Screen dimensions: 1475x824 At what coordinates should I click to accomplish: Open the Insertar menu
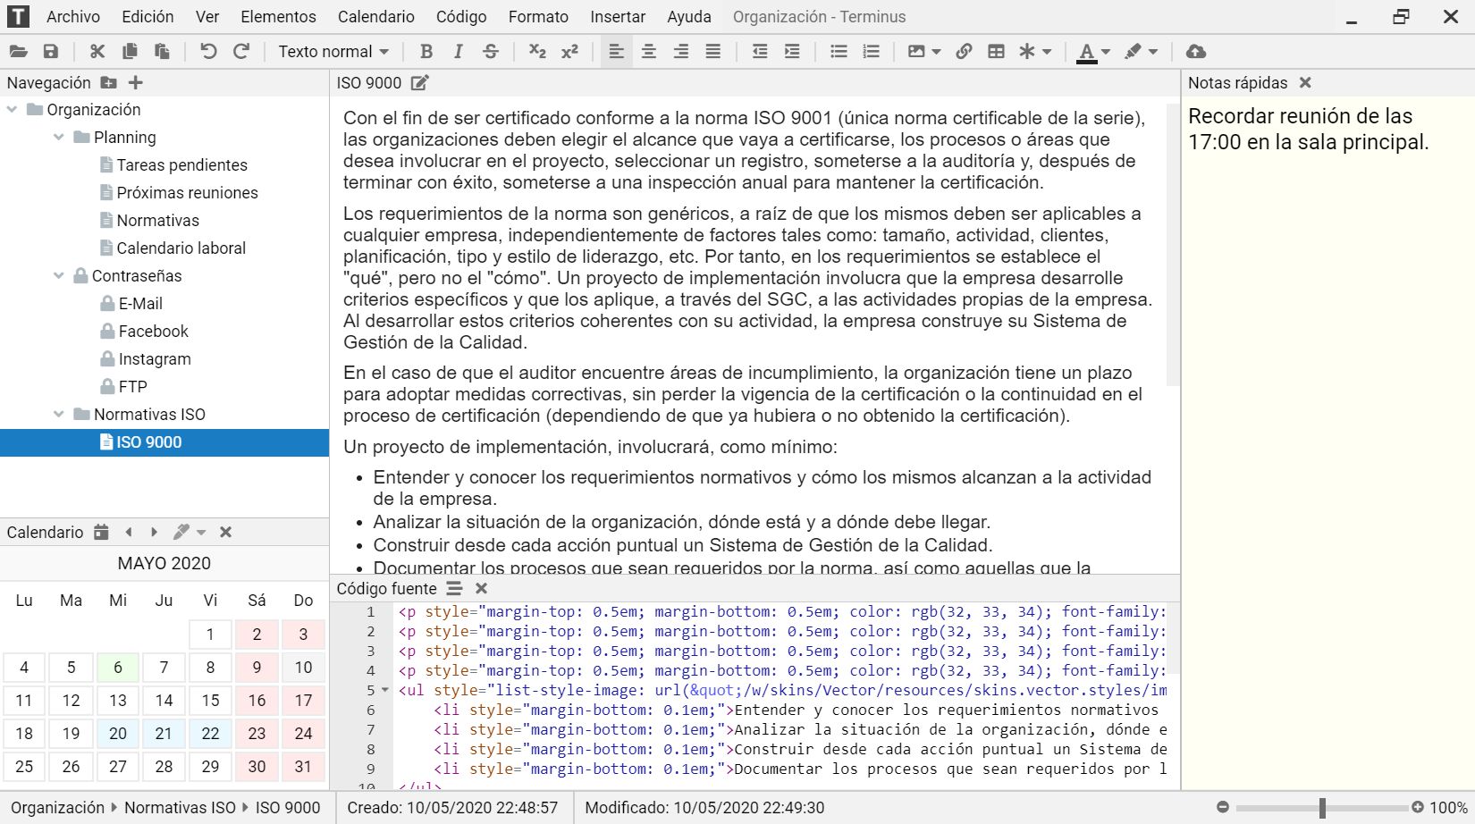[617, 17]
